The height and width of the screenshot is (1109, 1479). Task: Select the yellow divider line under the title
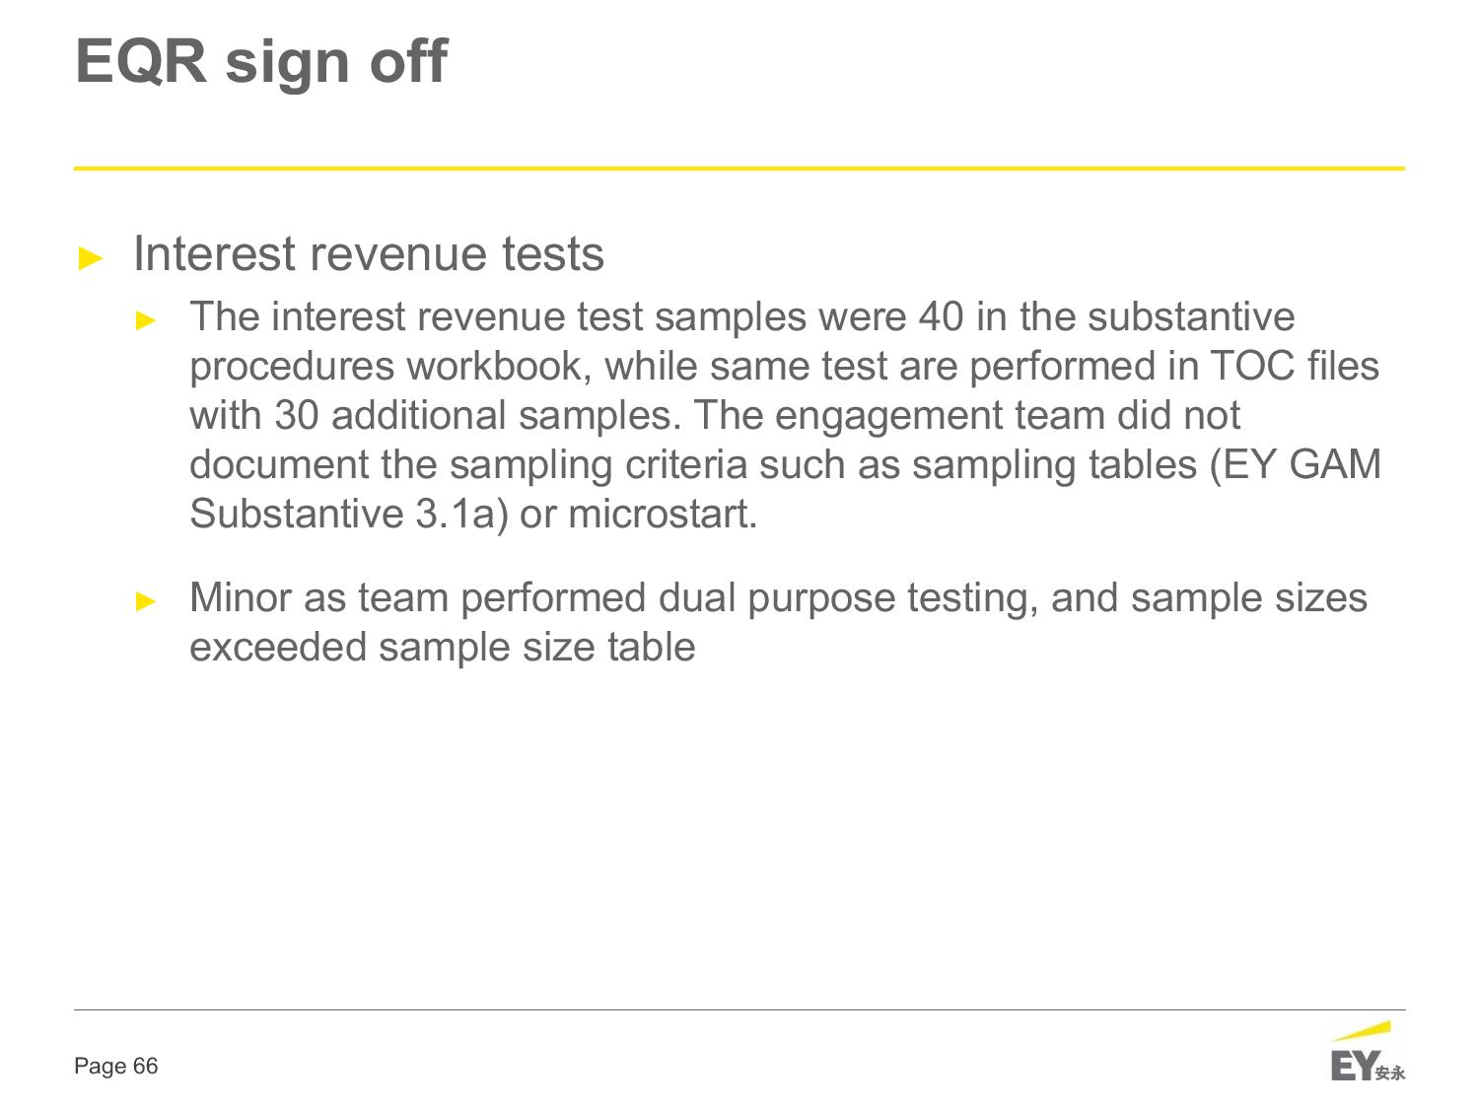click(x=739, y=169)
